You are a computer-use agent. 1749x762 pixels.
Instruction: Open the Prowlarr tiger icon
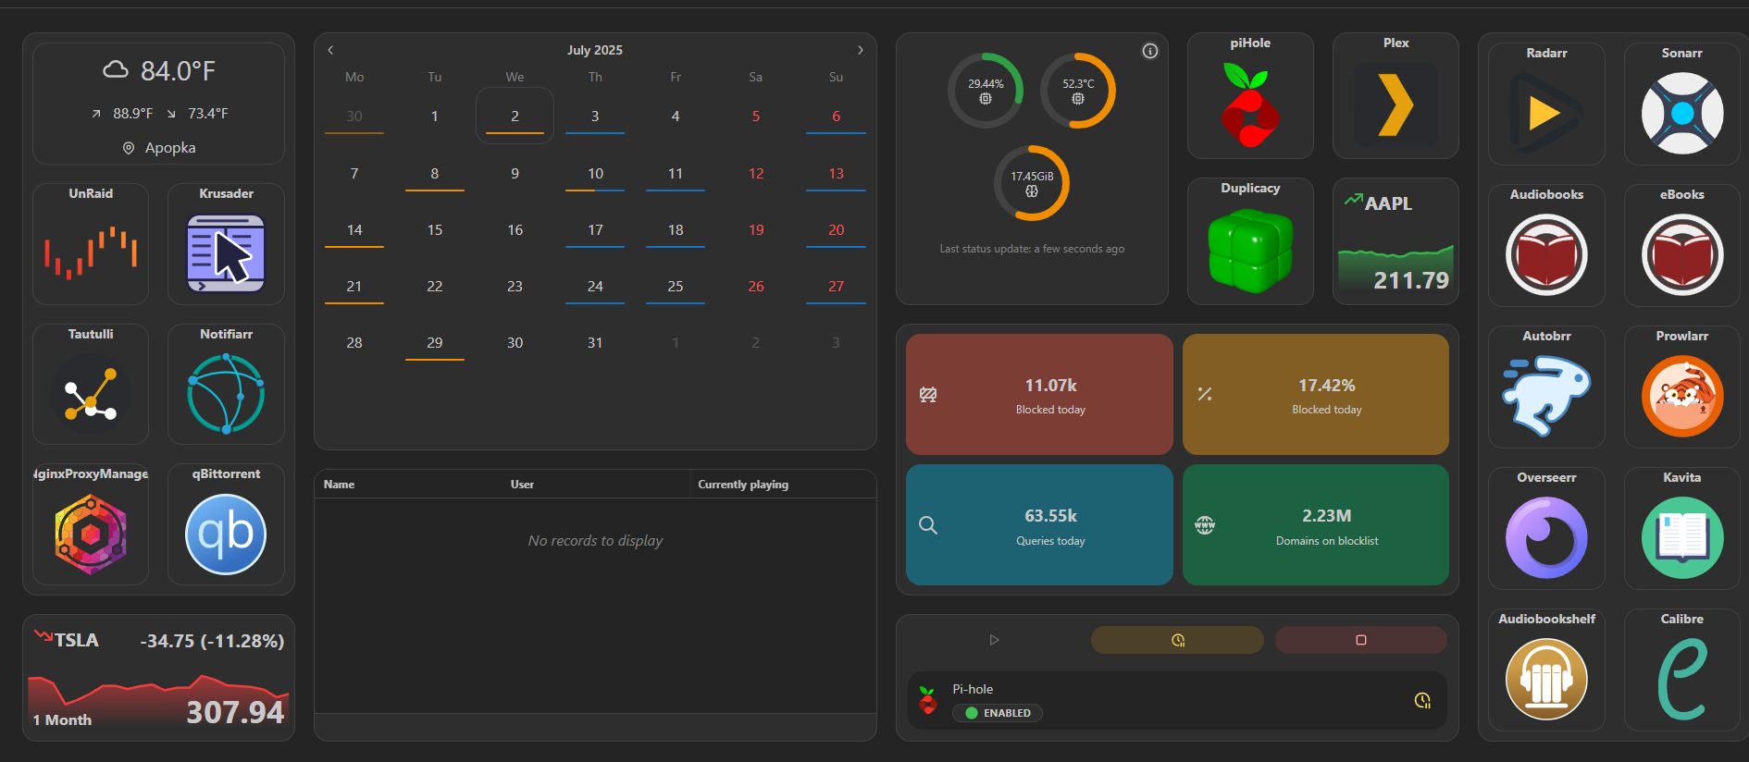[1682, 397]
